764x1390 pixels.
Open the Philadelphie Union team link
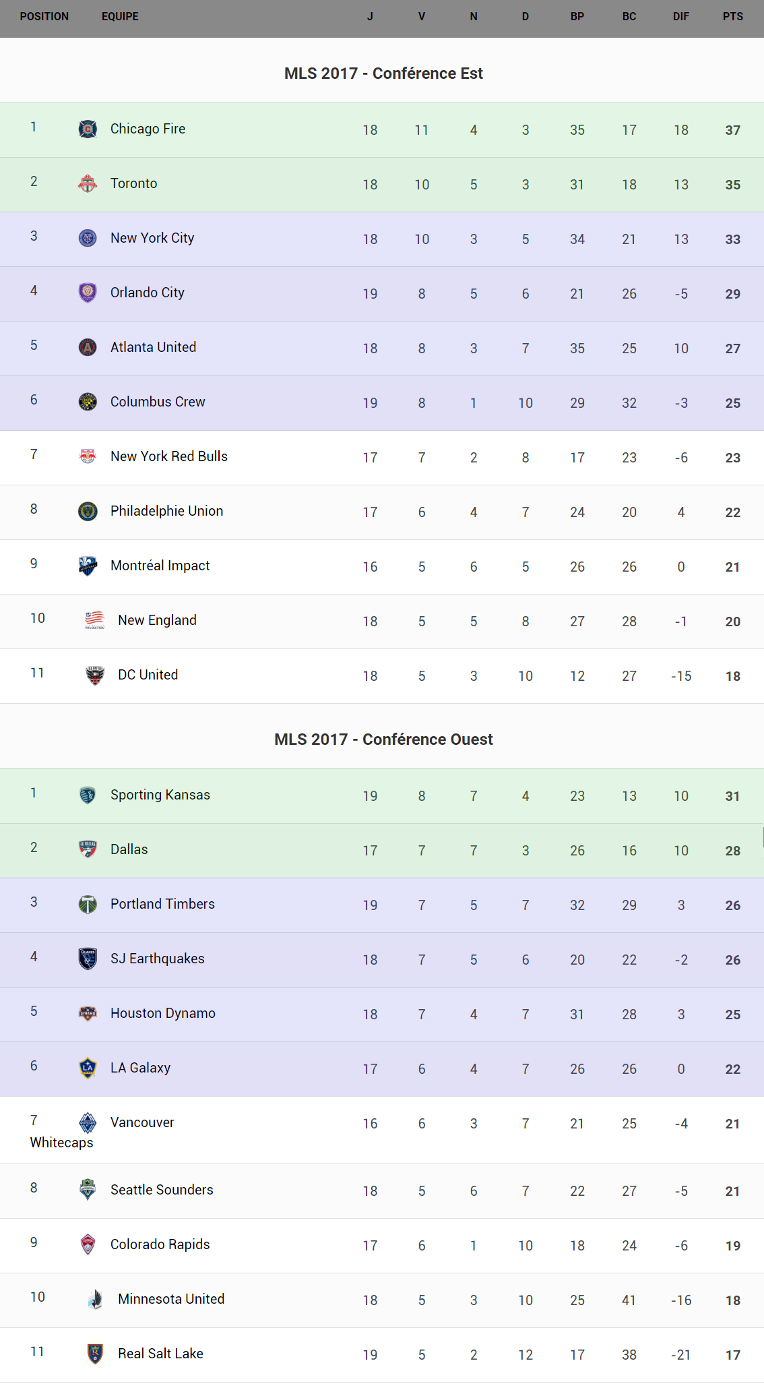coord(167,511)
